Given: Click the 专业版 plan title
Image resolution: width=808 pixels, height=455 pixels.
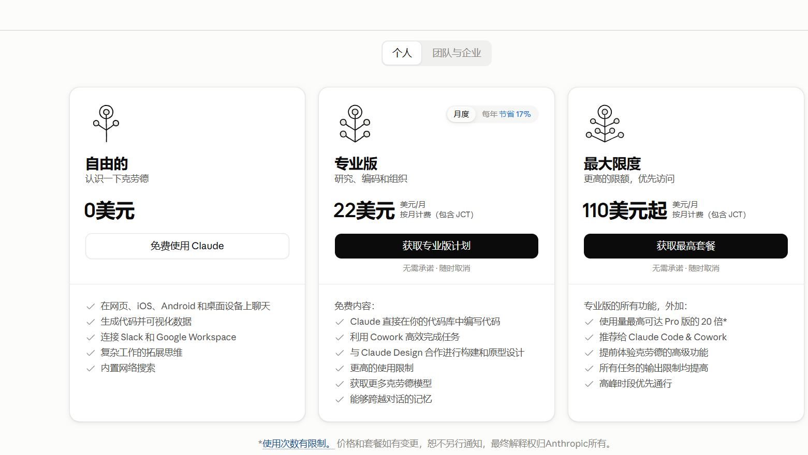Looking at the screenshot, I should coord(356,163).
